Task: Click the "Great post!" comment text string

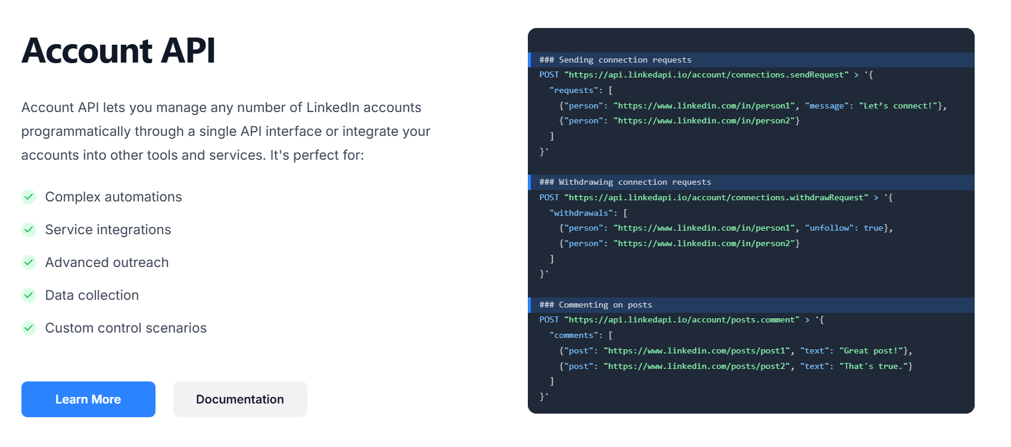Action: [x=871, y=351]
